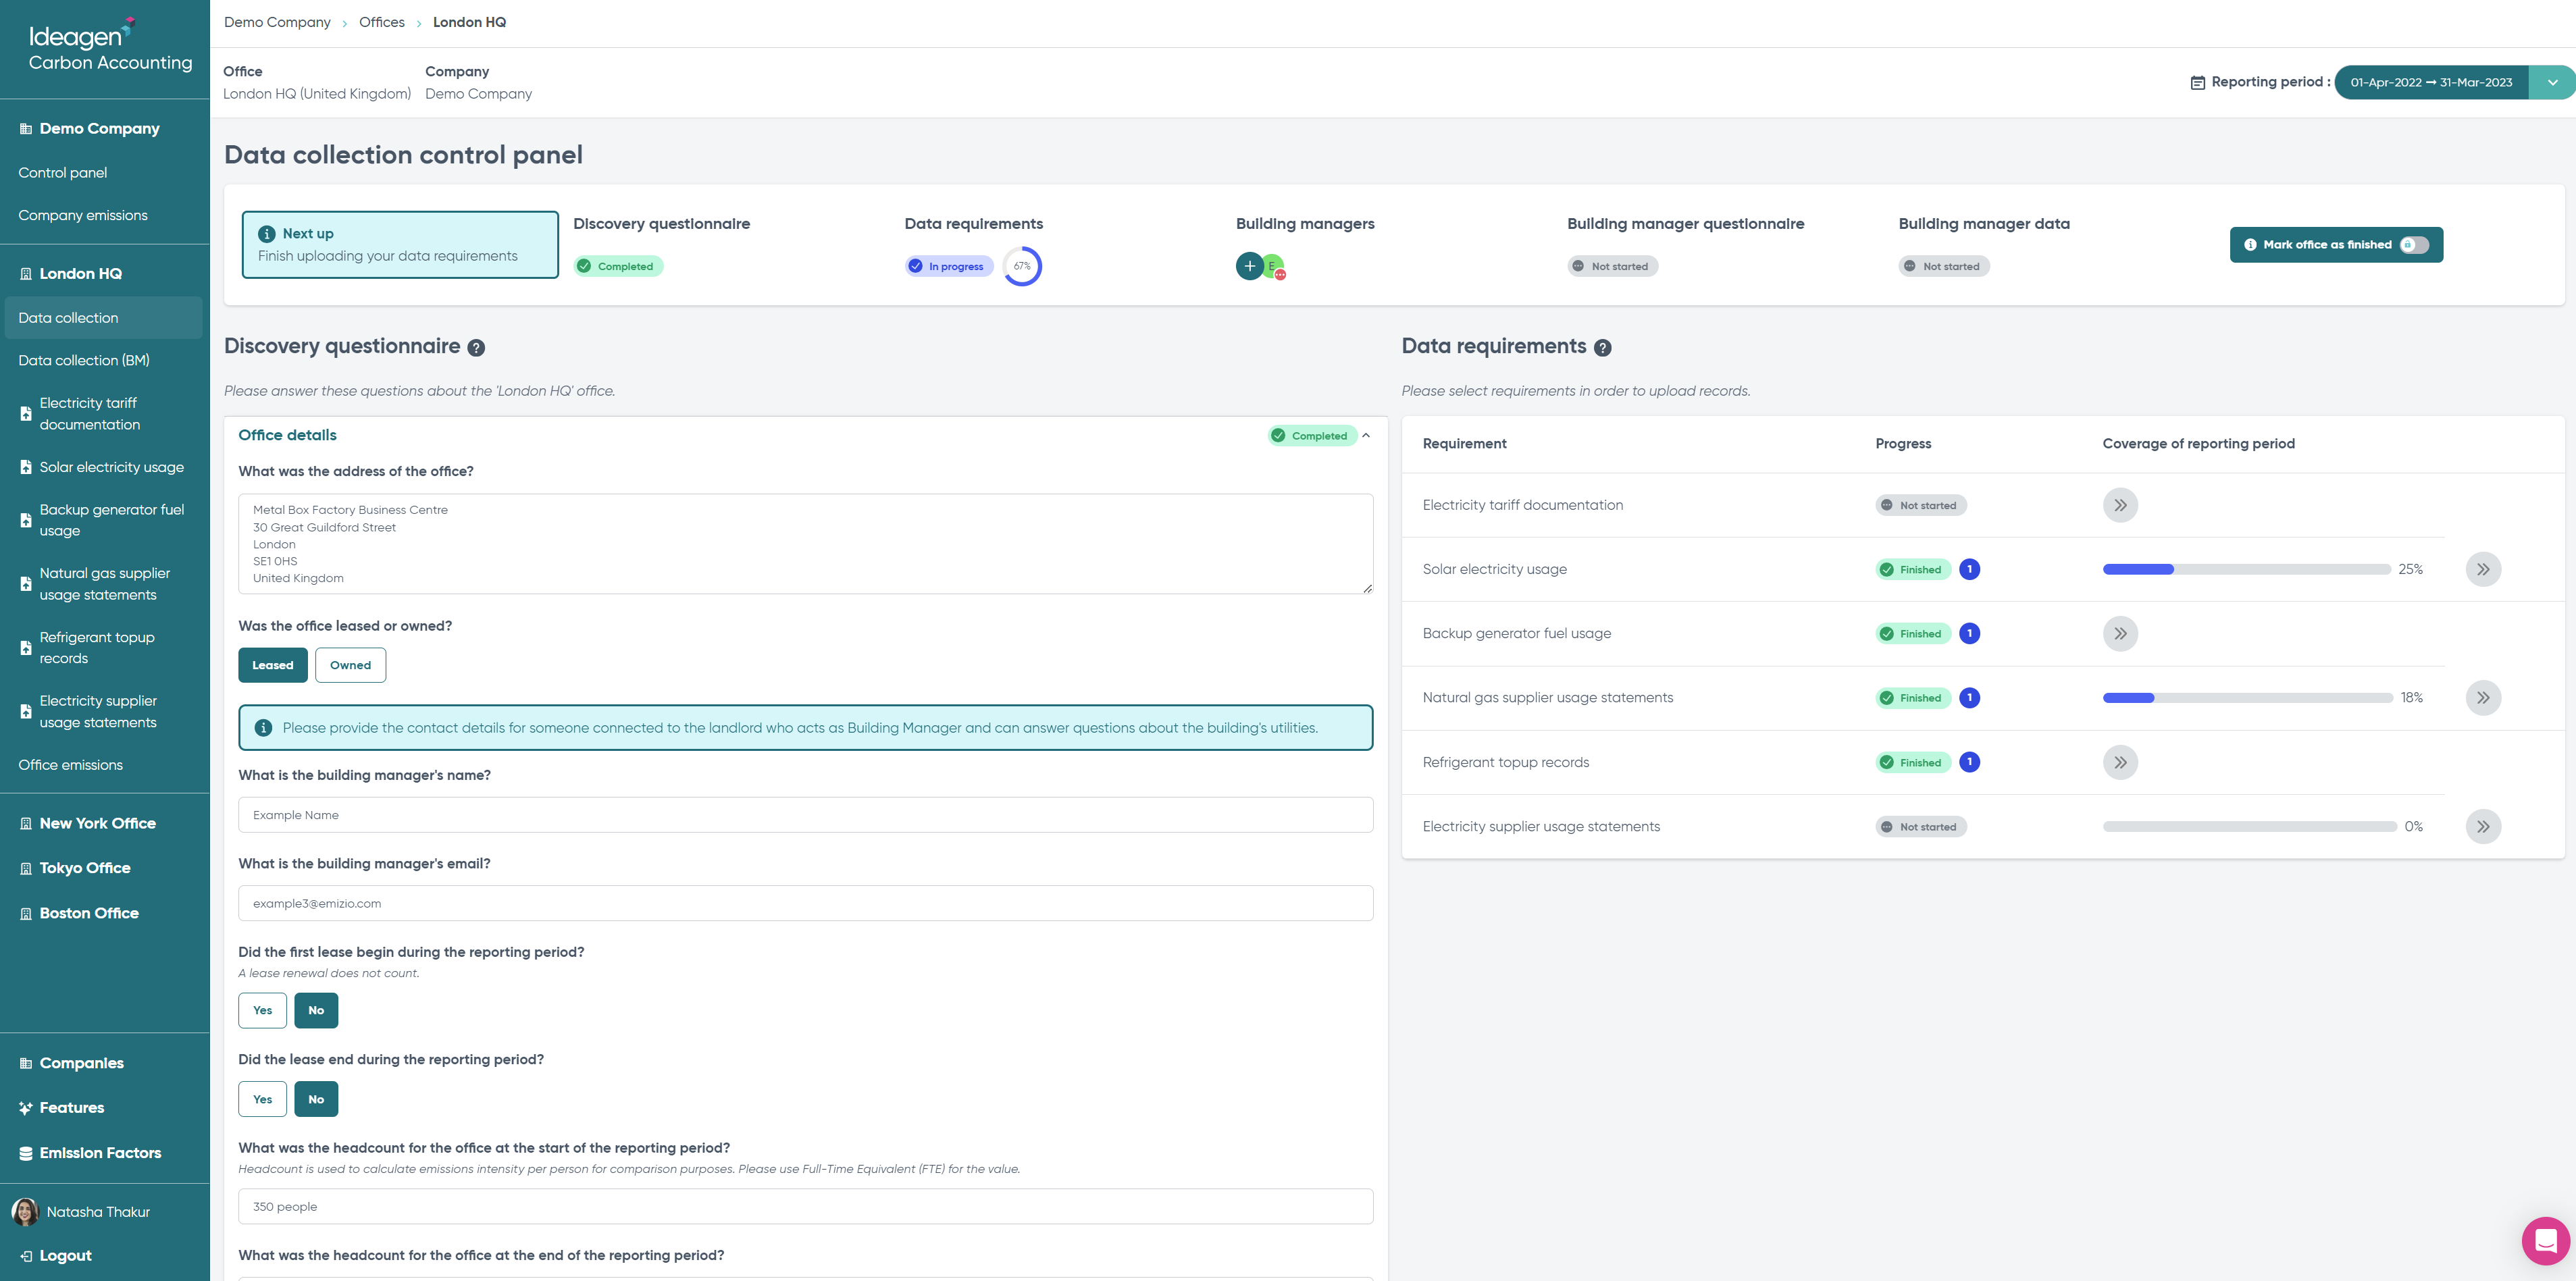Screen dimensions: 2576x1281
Task: Open the Solar electricity usage row arrow
Action: (x=2483, y=569)
